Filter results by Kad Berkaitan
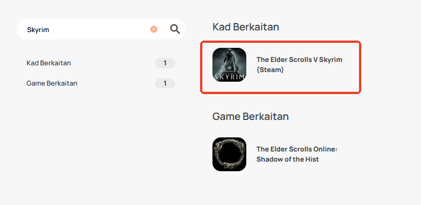Screen dimensions: 421x205 48,63
